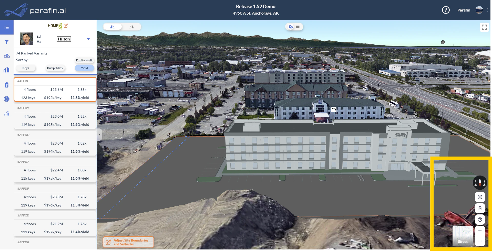This screenshot has height=251, width=492.
Task: Collapse the variants side panel arrow
Action: pos(100,135)
